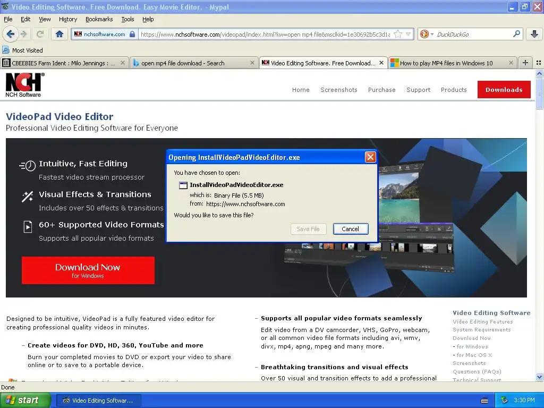Close the open mp4 file download tab
544x408 pixels.
[x=252, y=63]
